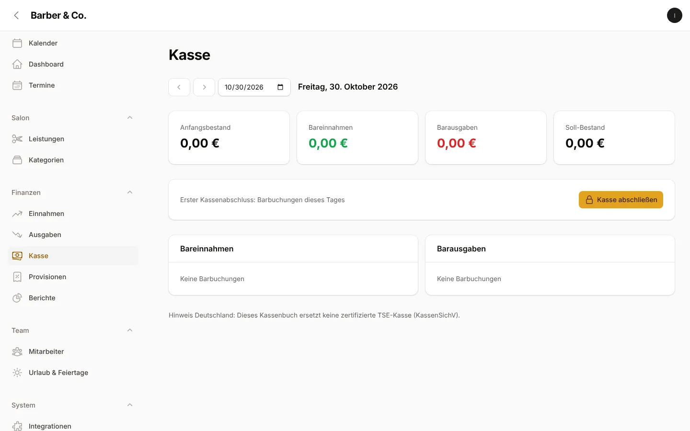Click the Kasse banknote icon

coord(17,256)
